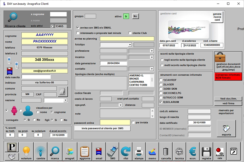The height and width of the screenshot is (162, 244).
Task: Click the d.scadenza date field
Action: pos(190,45)
